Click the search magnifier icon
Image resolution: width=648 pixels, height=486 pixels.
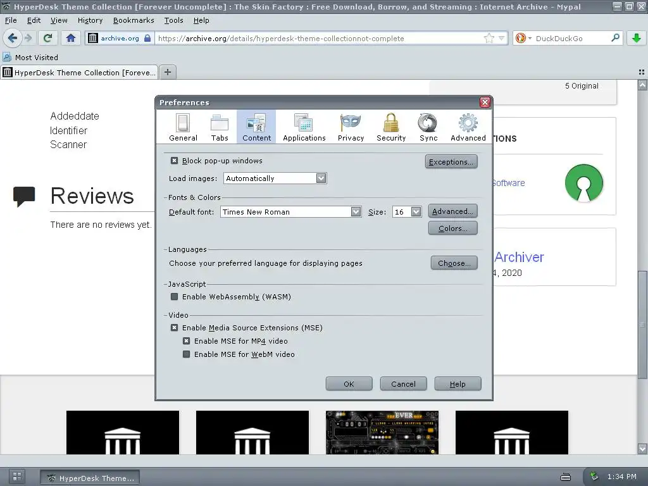pos(615,38)
